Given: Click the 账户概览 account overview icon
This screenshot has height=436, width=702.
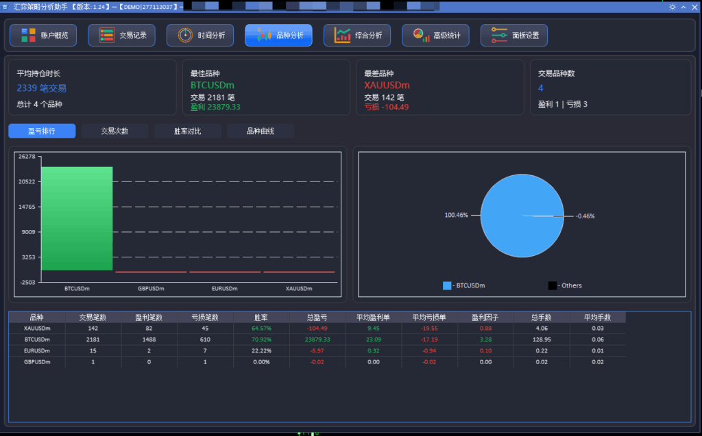Looking at the screenshot, I should click(x=28, y=36).
